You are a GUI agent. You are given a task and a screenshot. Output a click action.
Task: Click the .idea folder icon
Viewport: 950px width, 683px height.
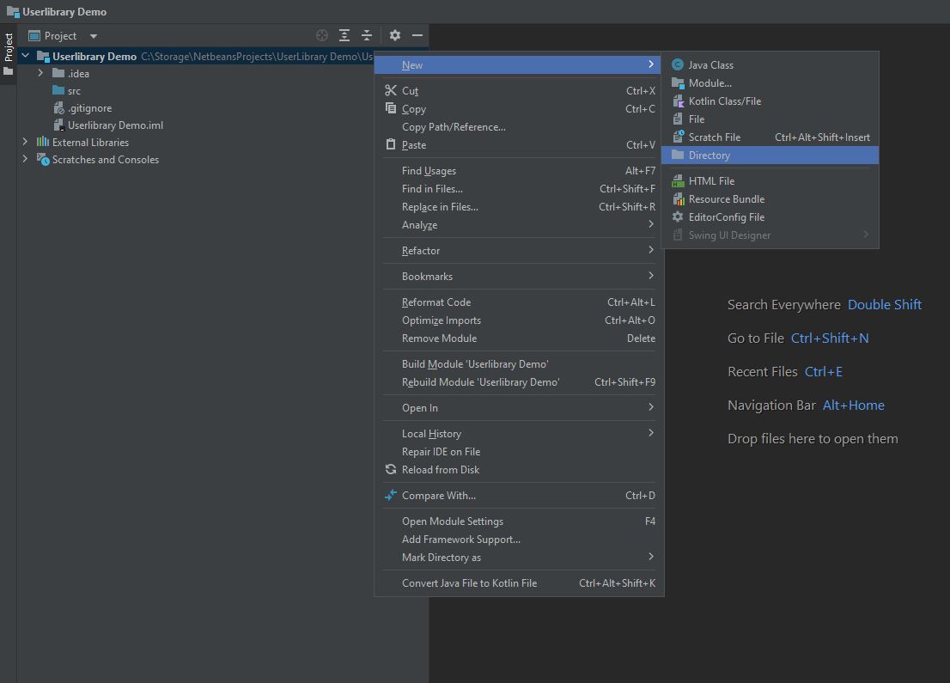[58, 73]
